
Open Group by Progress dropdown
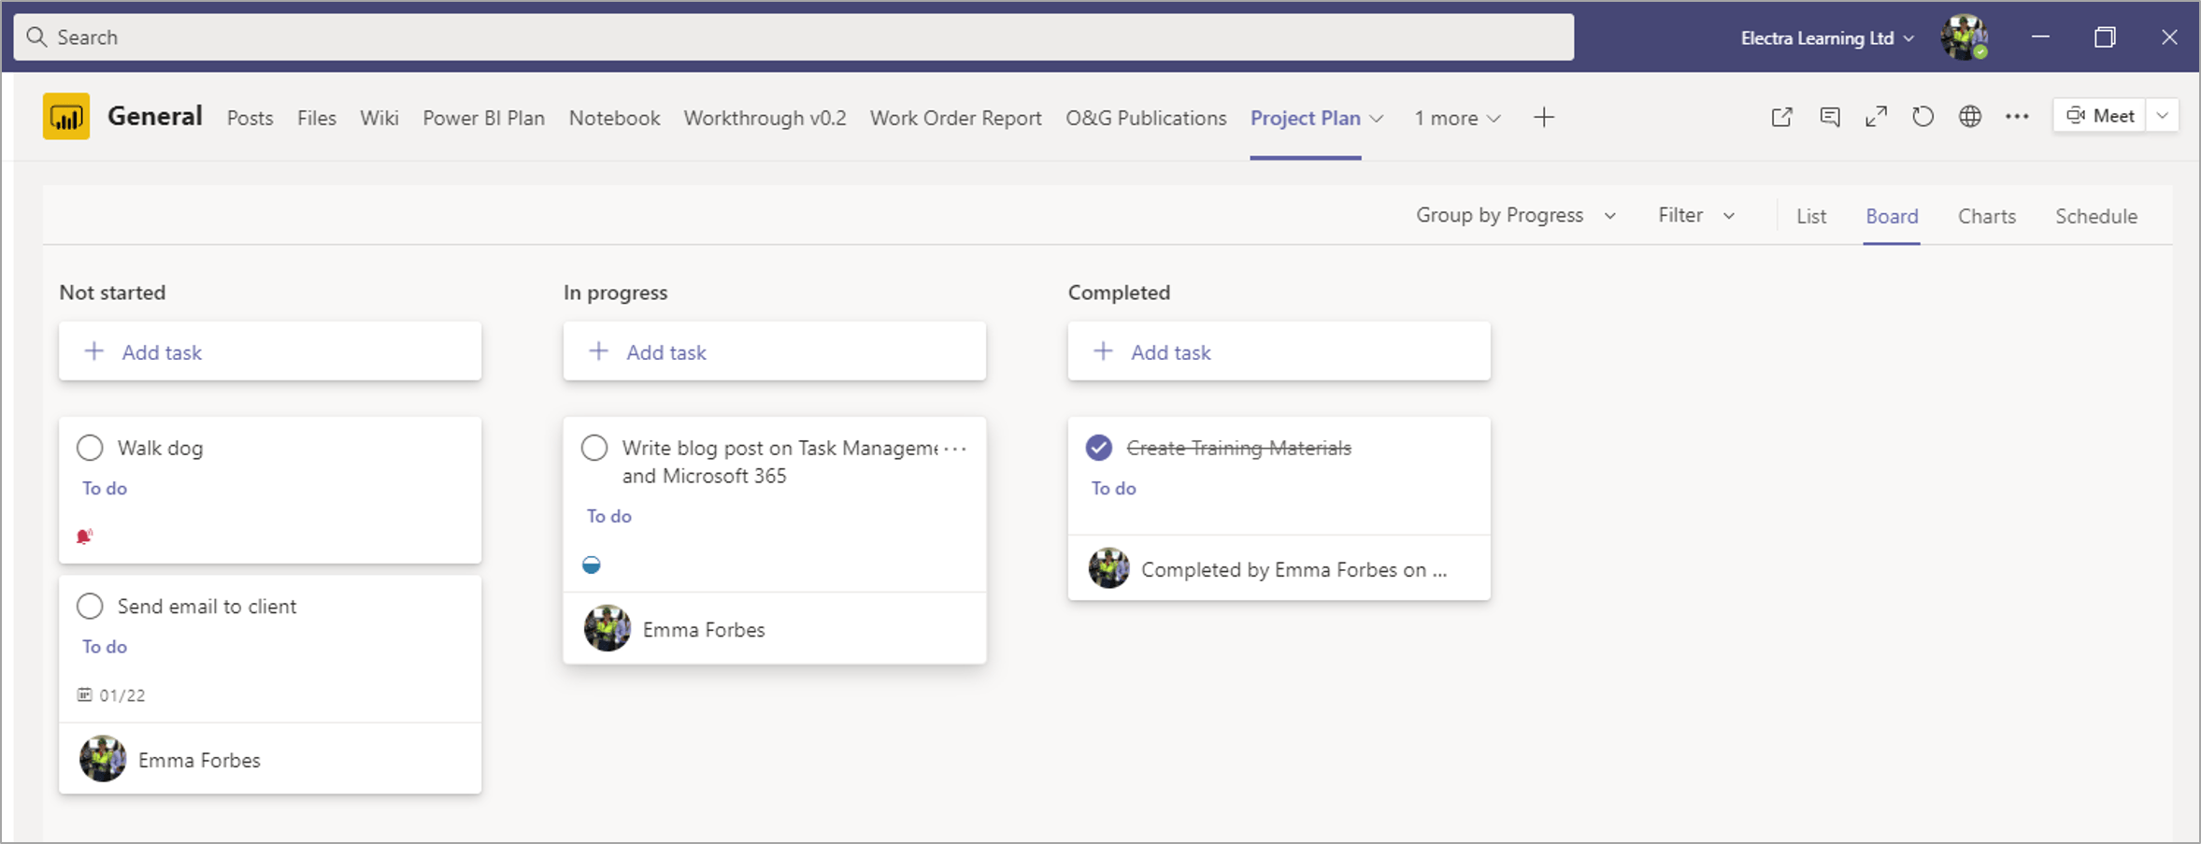(x=1516, y=215)
